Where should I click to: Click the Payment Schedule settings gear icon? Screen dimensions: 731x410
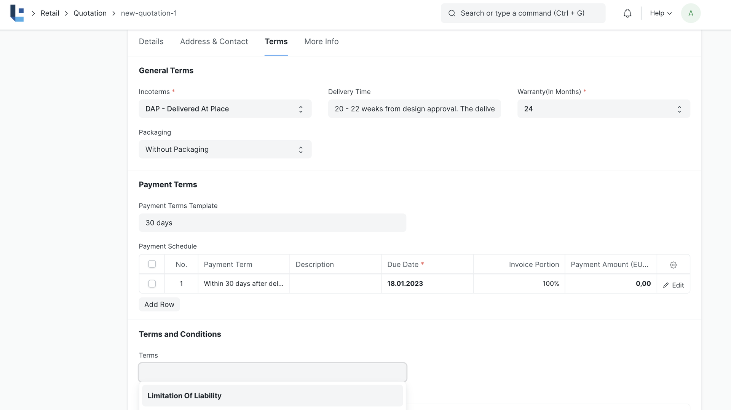[673, 265]
